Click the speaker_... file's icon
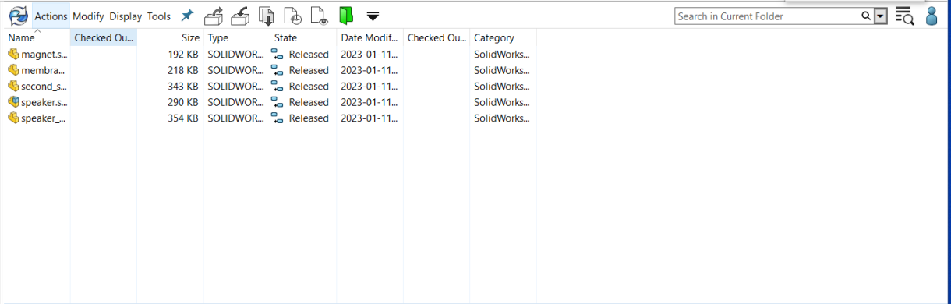951x304 pixels. 13,118
